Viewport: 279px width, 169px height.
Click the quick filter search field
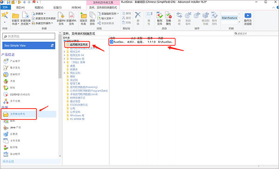coord(29,36)
